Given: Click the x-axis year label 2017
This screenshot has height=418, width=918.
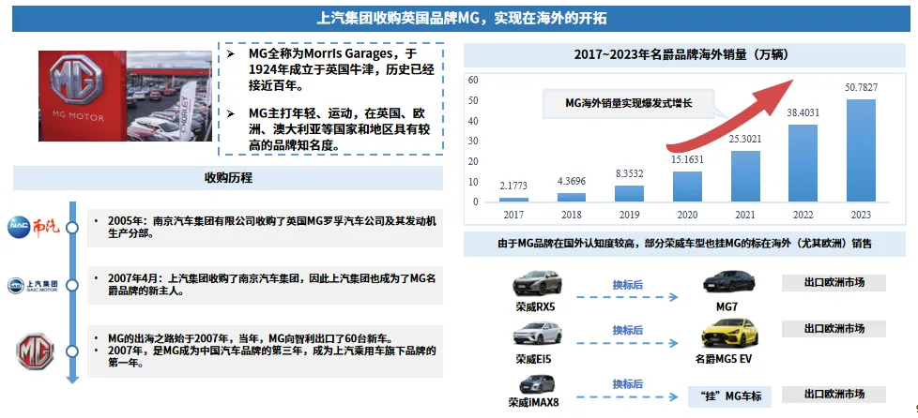Looking at the screenshot, I should pos(513,216).
